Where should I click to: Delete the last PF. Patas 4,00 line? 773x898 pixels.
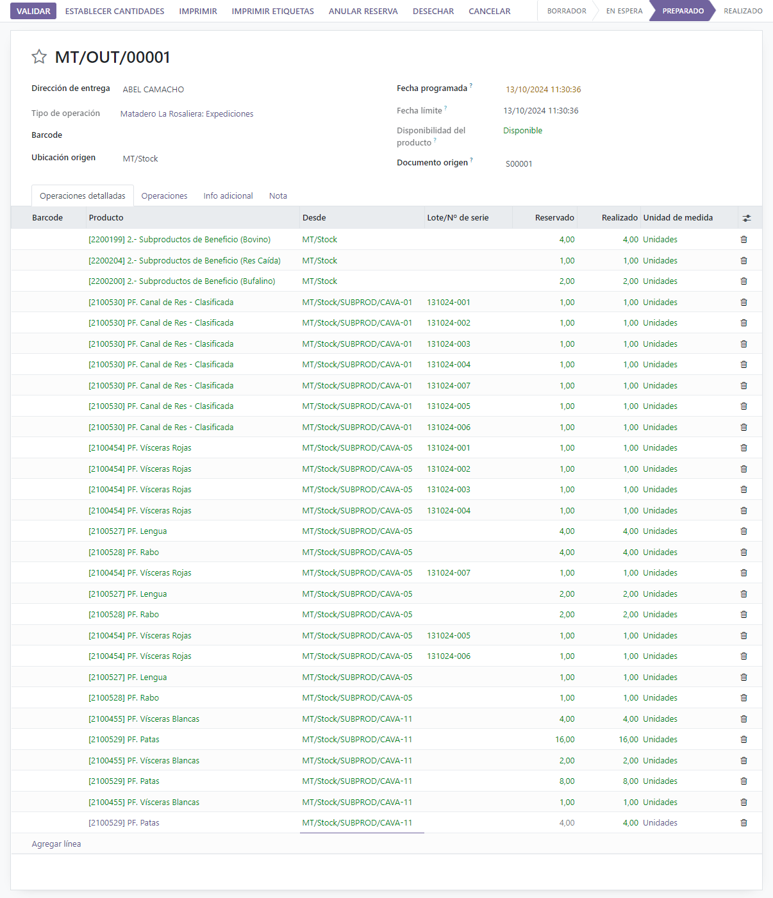tap(744, 823)
